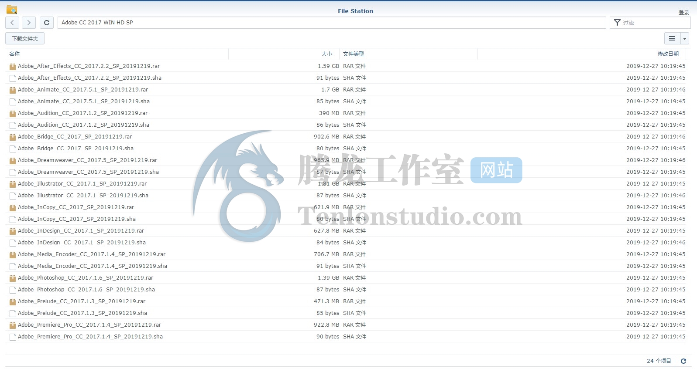The width and height of the screenshot is (697, 372).
Task: Click the RAR icon of the Photoshop .rar file
Action: [x=13, y=278]
